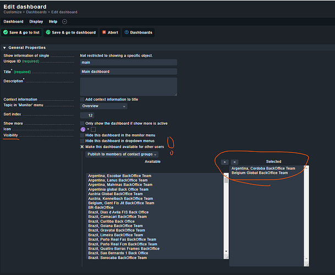Select the empty emblem icon box

pyautogui.click(x=93, y=129)
